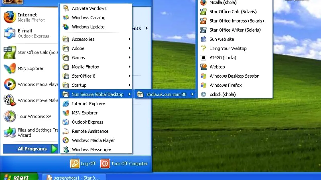Viewport: 321px width, 180px height.
Task: Launch Windows Firefox from the submenu
Action: (x=235, y=85)
